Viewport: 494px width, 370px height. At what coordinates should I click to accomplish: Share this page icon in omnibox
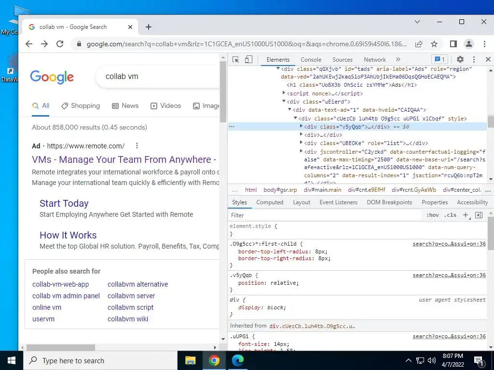point(419,44)
